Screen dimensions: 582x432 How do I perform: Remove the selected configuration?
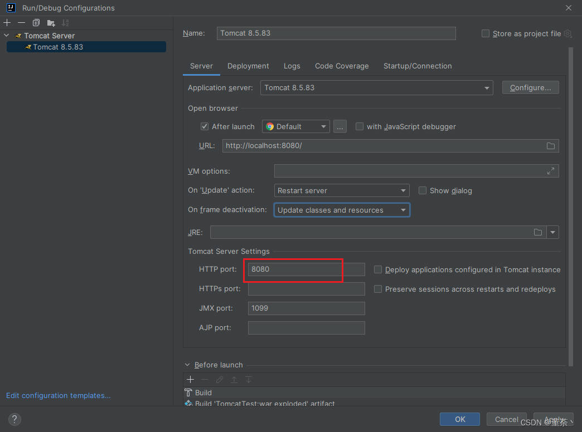21,23
